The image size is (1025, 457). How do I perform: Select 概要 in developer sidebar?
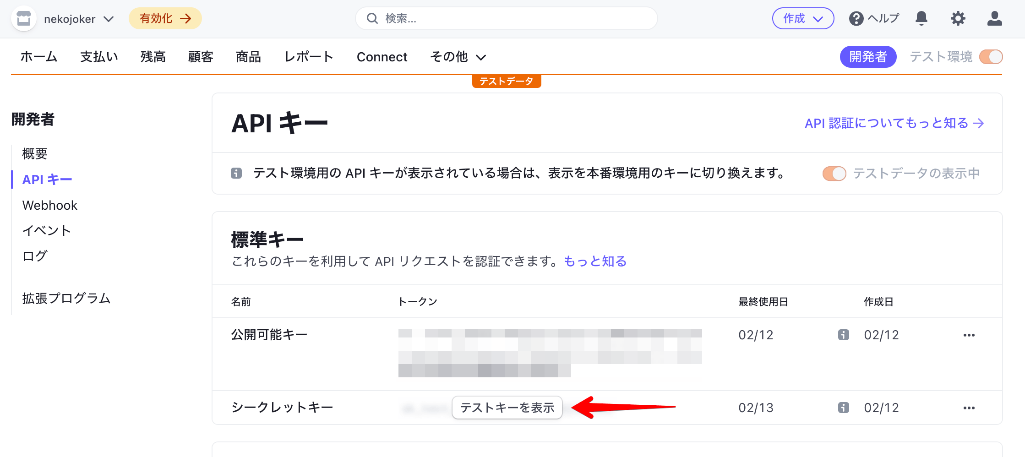tap(35, 154)
